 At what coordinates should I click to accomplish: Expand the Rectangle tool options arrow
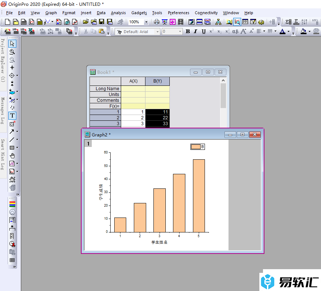point(17,148)
